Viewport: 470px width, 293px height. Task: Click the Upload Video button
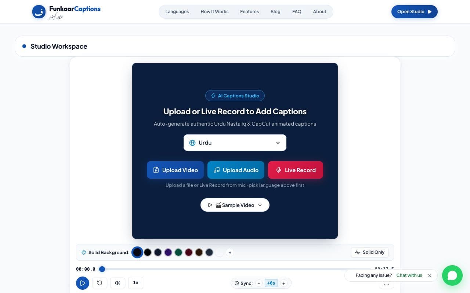pyautogui.click(x=175, y=170)
